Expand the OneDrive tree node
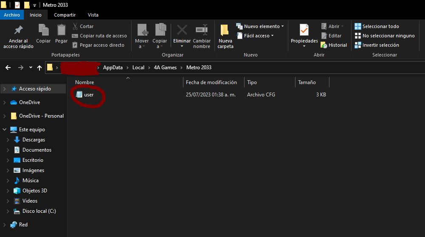This screenshot has width=425, height=237. point(4,102)
